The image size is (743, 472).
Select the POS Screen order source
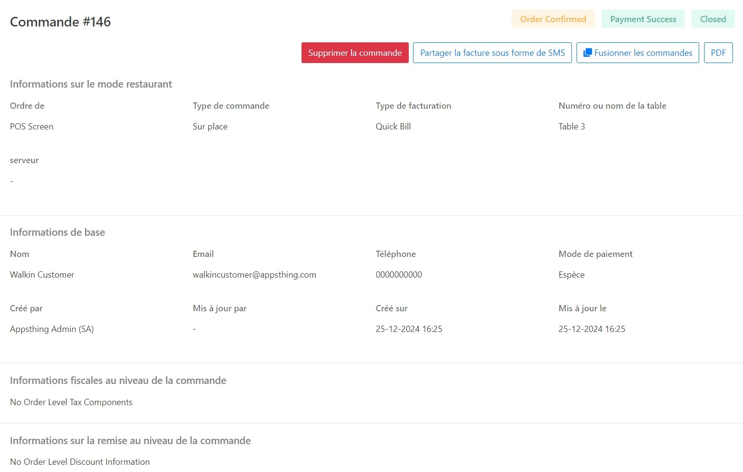(x=32, y=127)
